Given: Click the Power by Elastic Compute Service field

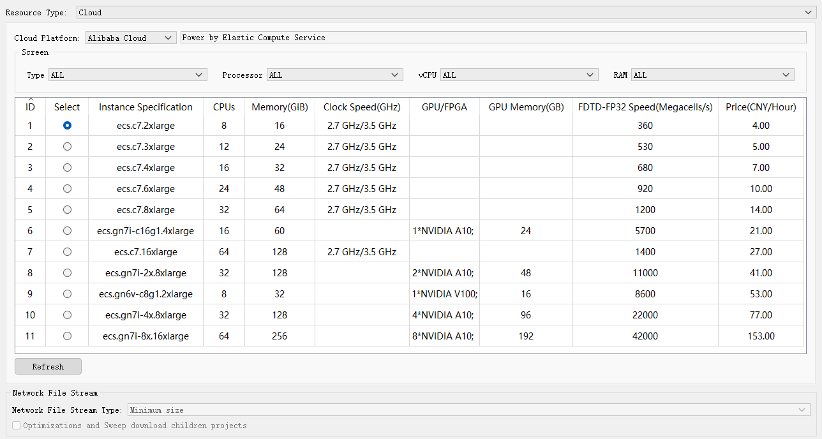Looking at the screenshot, I should 493,38.
